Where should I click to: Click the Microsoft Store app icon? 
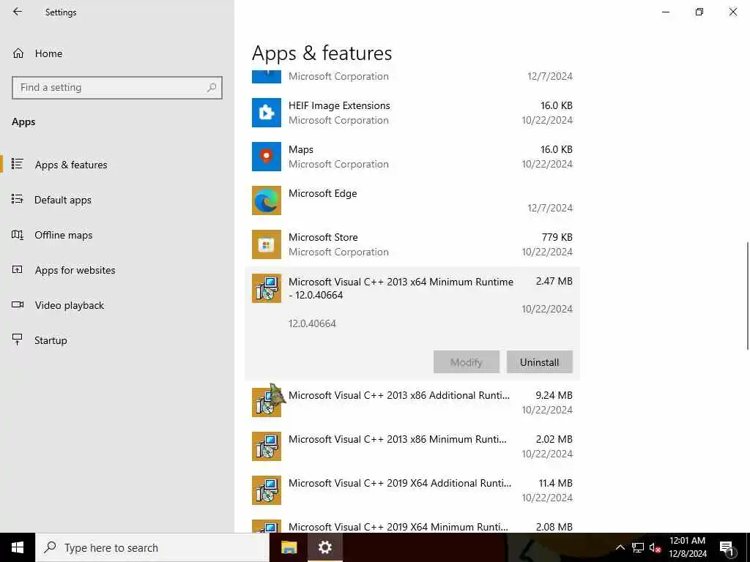[x=267, y=244]
